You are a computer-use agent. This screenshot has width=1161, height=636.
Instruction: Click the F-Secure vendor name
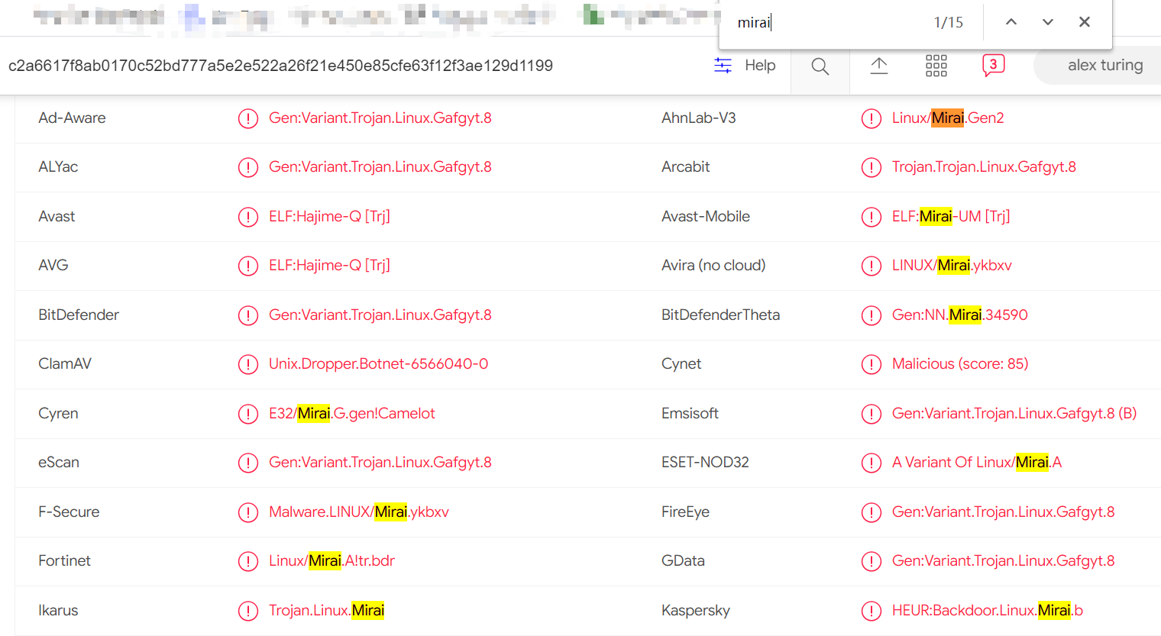click(x=69, y=512)
